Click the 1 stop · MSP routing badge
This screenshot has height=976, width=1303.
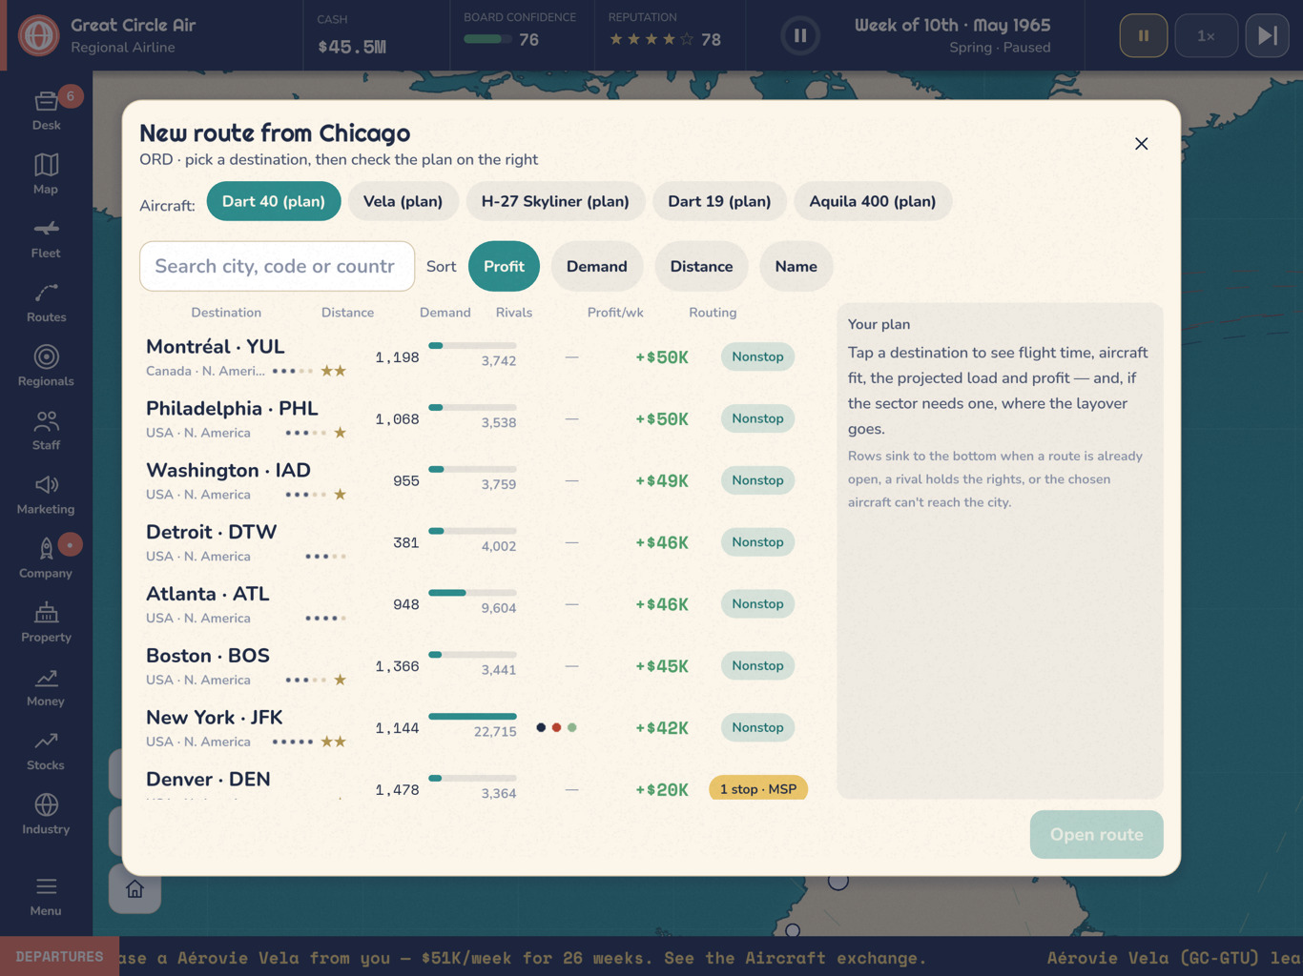[x=758, y=789]
